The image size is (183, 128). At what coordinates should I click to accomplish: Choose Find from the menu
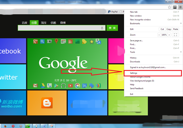[153, 44]
